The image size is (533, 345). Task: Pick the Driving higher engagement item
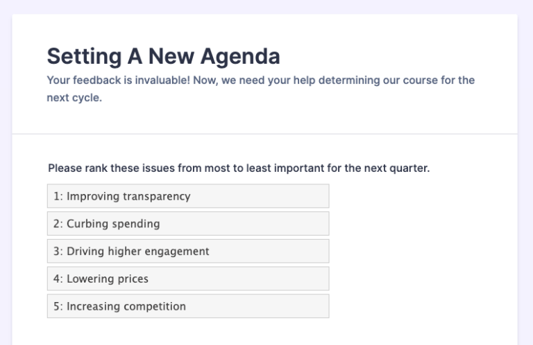[187, 251]
